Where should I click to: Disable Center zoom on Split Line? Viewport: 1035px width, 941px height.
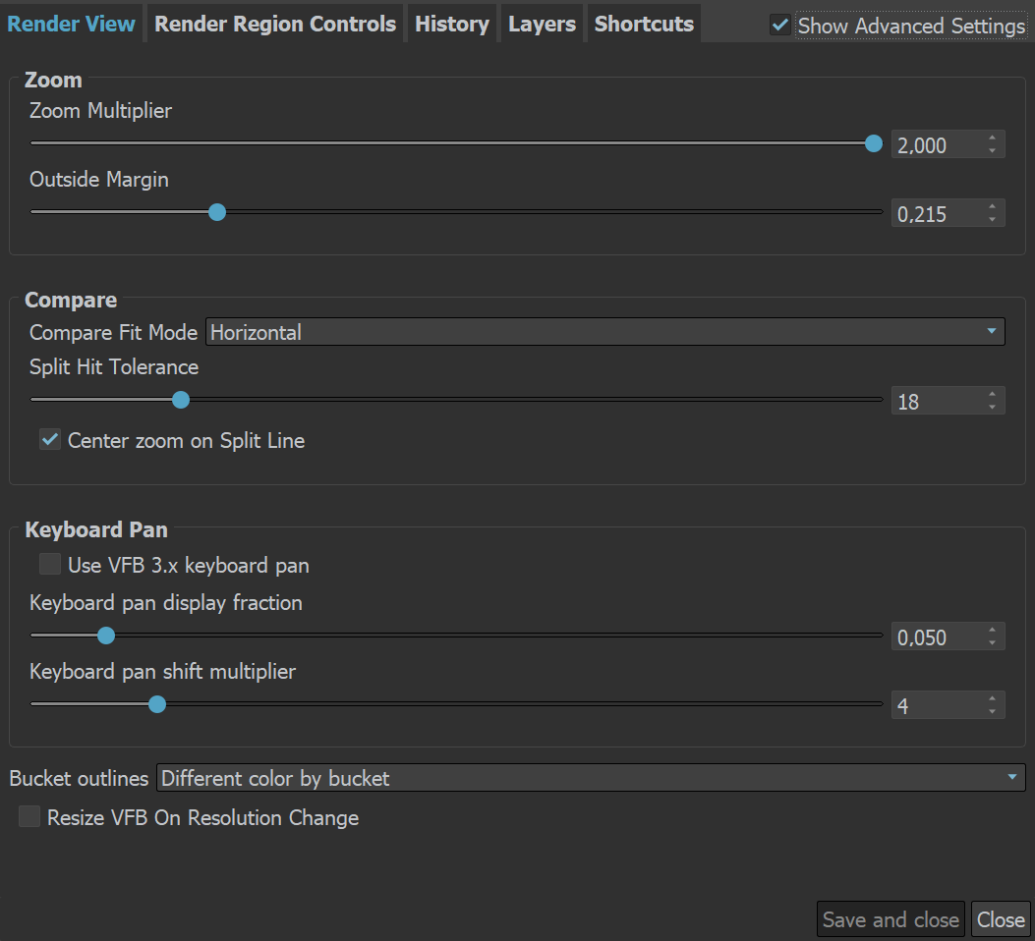point(49,439)
